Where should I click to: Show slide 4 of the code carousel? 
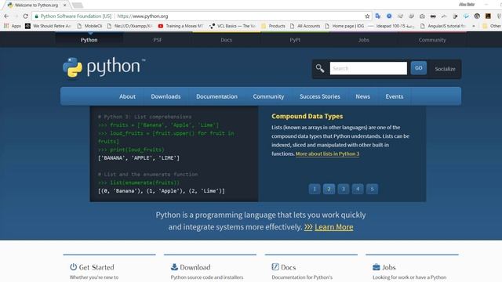point(358,189)
